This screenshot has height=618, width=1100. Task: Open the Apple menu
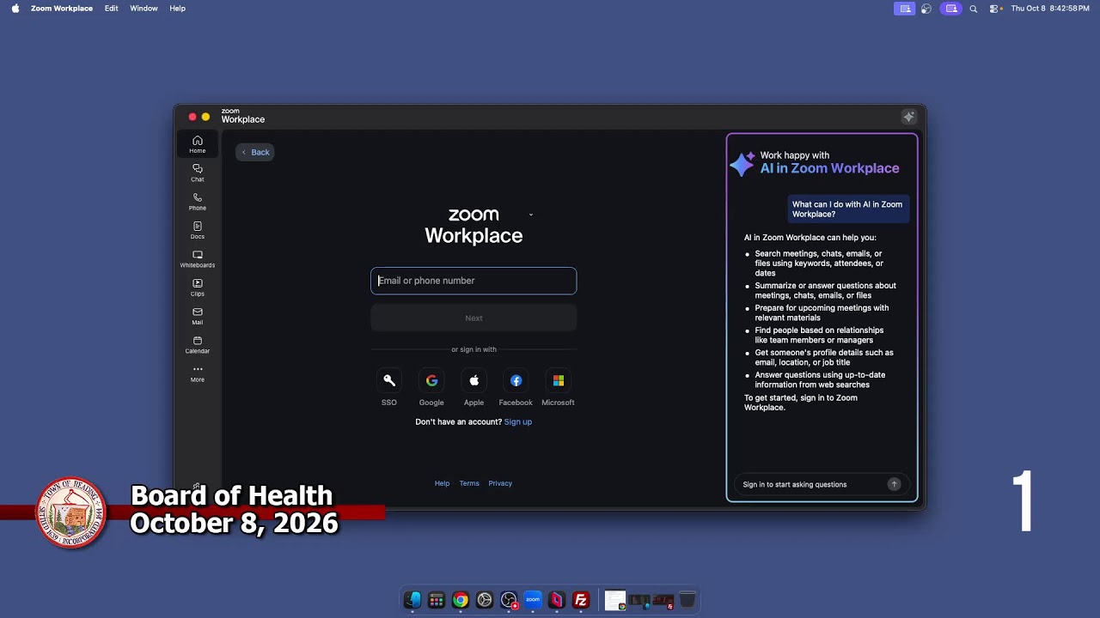pyautogui.click(x=15, y=9)
